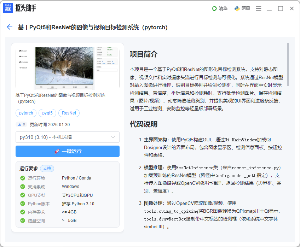Click the 运行环境 label
The height and width of the screenshot is (247, 300).
tap(36, 178)
